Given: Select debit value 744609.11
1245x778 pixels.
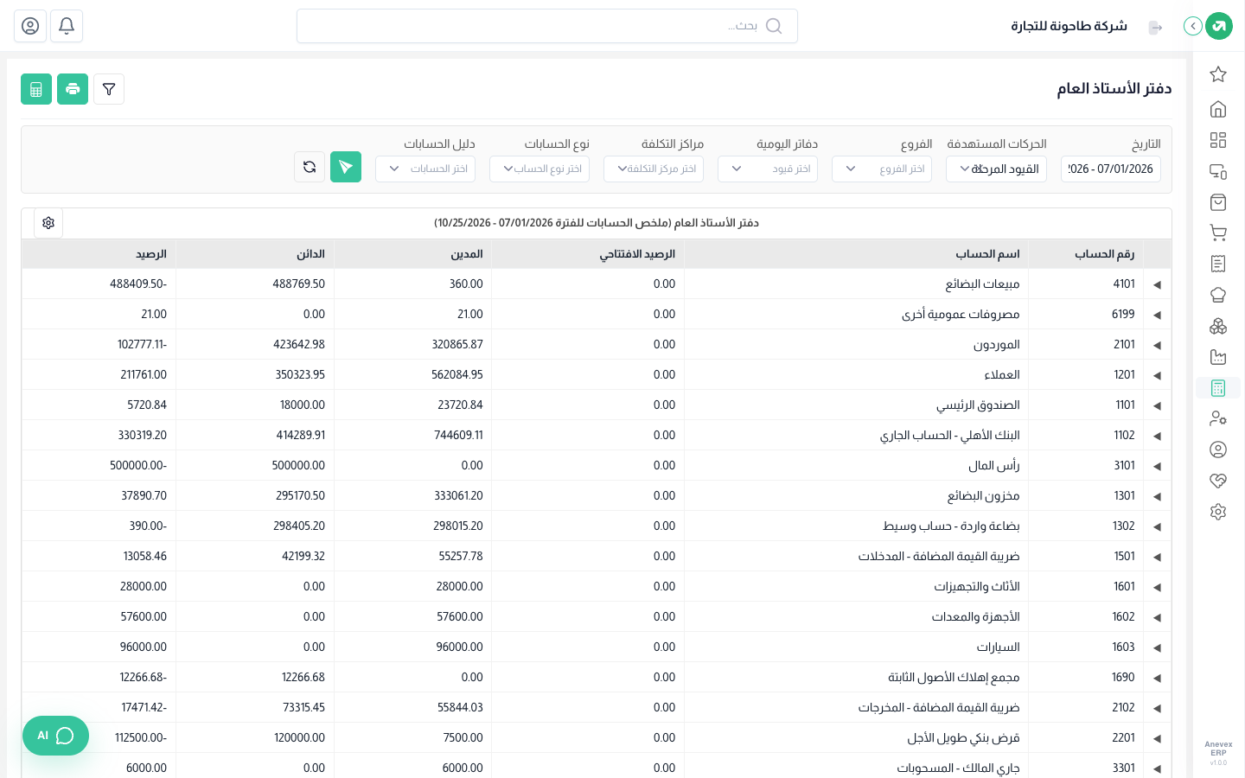Looking at the screenshot, I should point(458,435).
